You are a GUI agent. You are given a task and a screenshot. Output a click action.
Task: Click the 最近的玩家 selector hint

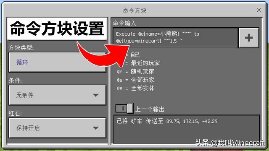145,63
